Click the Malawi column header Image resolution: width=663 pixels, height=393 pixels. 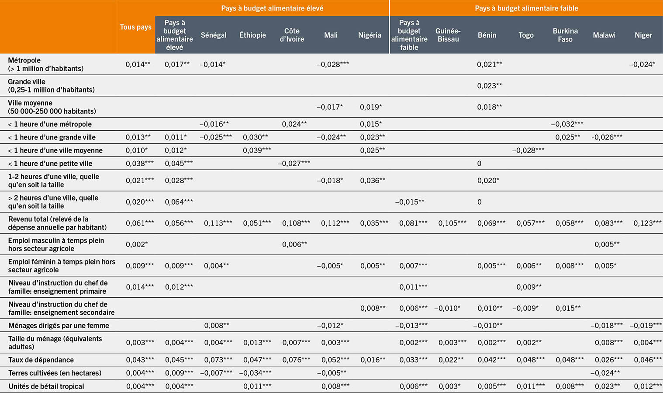[604, 35]
